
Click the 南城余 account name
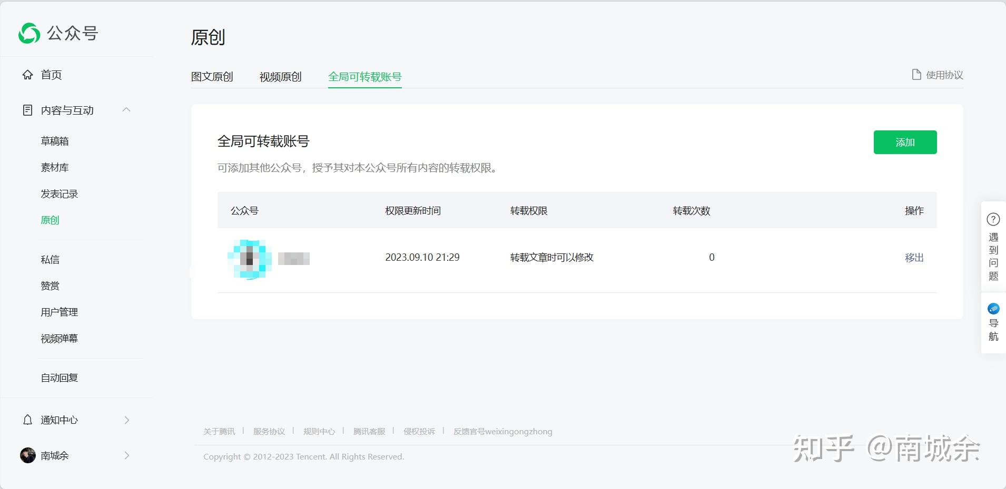(x=55, y=455)
